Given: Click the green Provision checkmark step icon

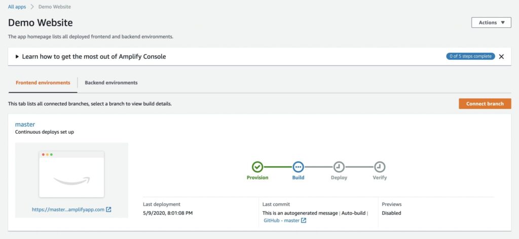Looking at the screenshot, I should click(257, 167).
